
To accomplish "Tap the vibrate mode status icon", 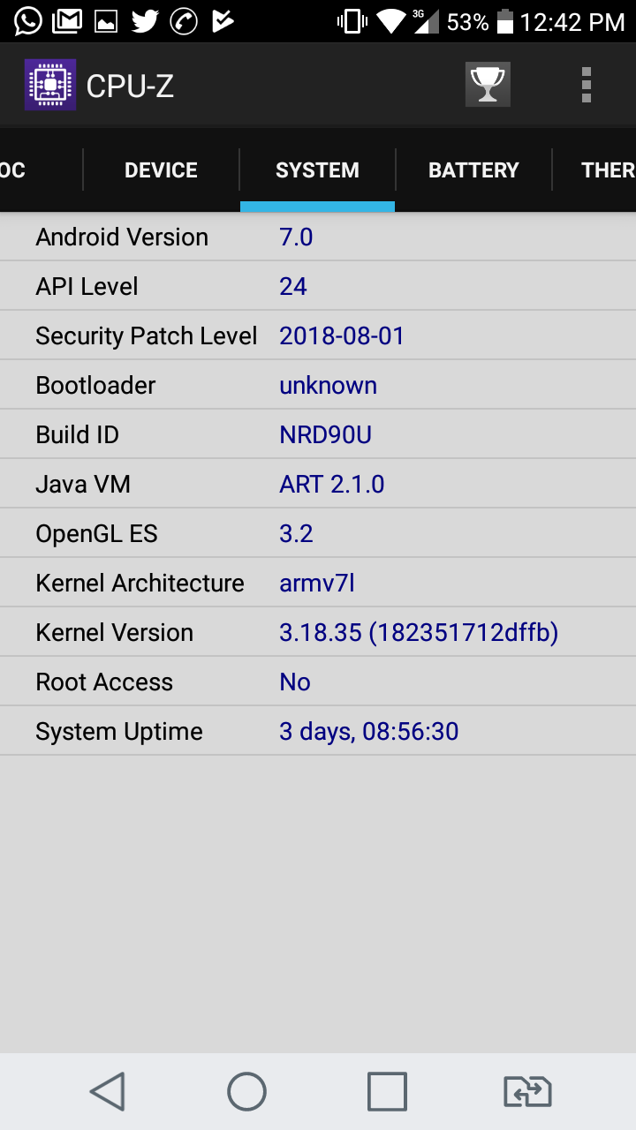I will (x=352, y=22).
